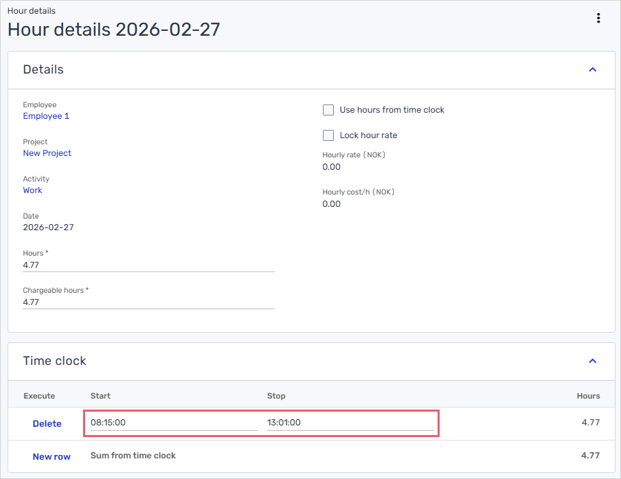
Task: Click the Details section title
Action: (x=43, y=69)
